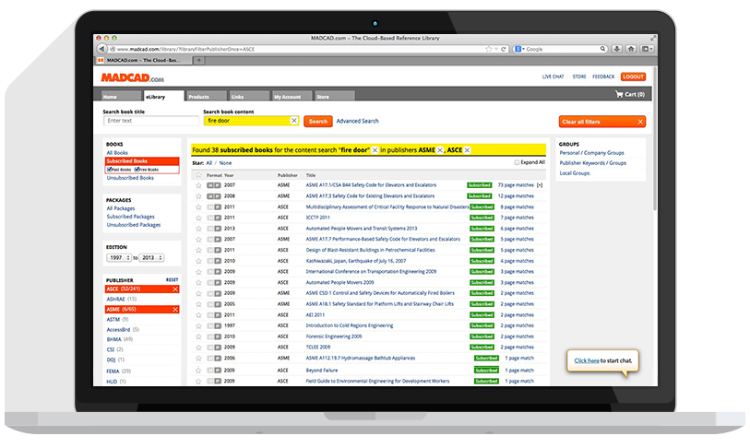Show All Books in sidebar
Screen dimensions: 750x448
click(x=117, y=153)
